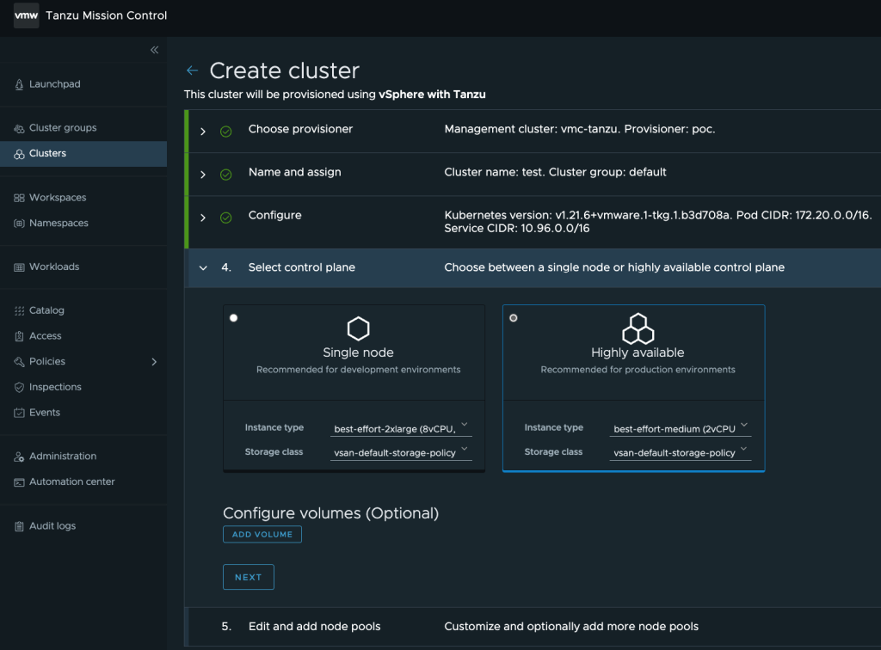Click the Launchpad rocket icon
The image size is (881, 650).
click(x=19, y=84)
